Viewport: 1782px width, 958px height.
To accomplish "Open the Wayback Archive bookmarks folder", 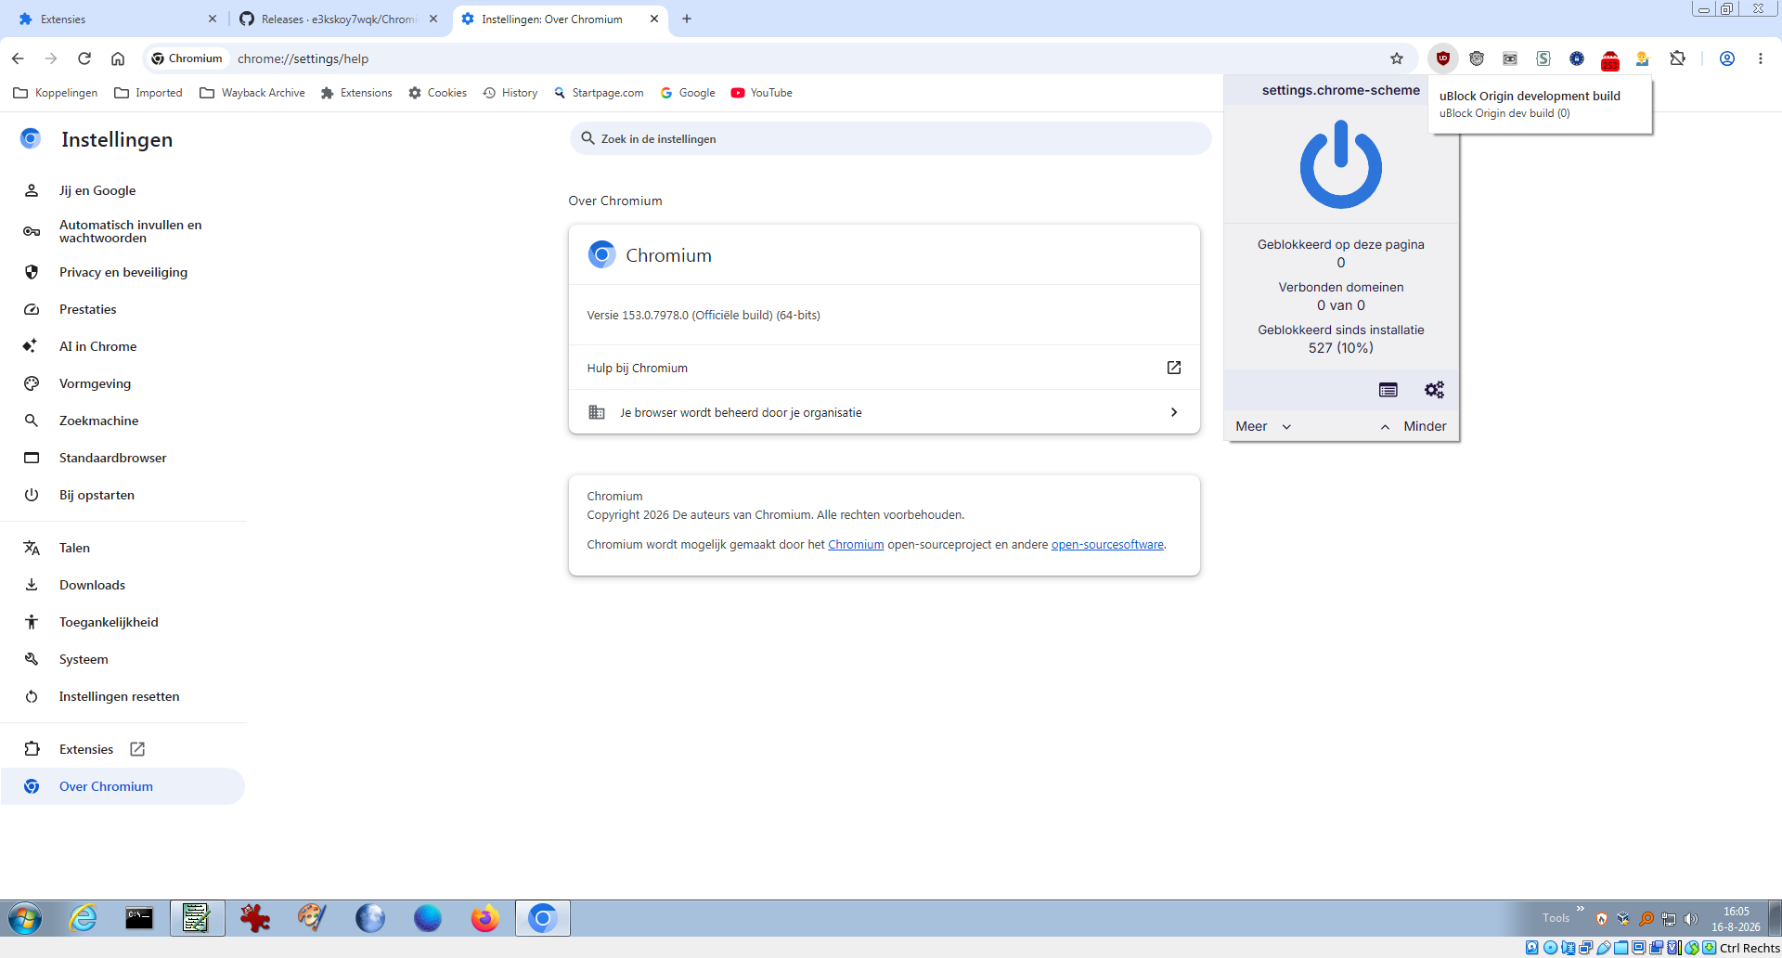I will pyautogui.click(x=252, y=93).
